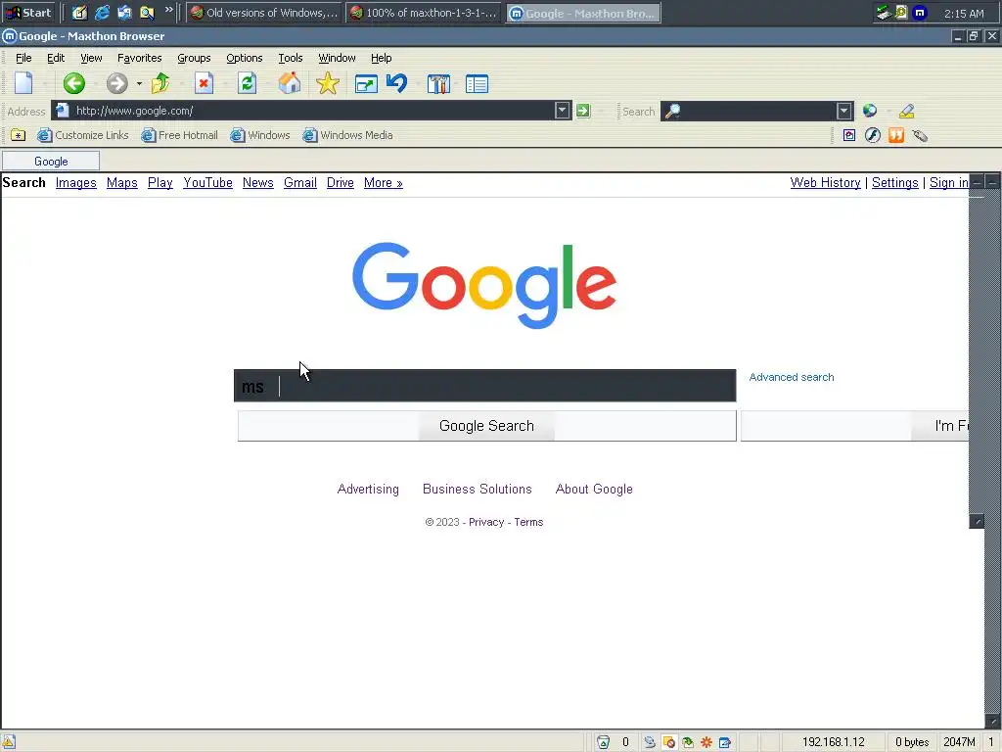Open the Options menu
The height and width of the screenshot is (752, 1002).
(244, 58)
